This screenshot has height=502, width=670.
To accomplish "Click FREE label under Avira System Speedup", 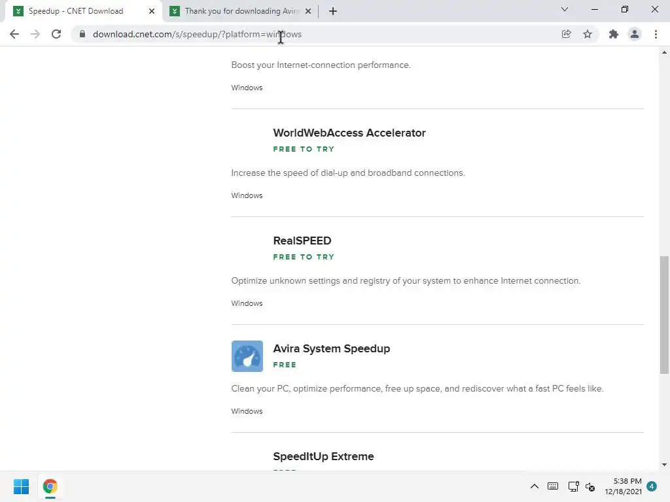I will pyautogui.click(x=284, y=365).
